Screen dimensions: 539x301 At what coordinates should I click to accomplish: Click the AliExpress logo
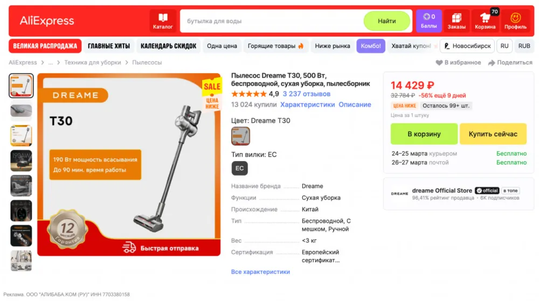[47, 20]
